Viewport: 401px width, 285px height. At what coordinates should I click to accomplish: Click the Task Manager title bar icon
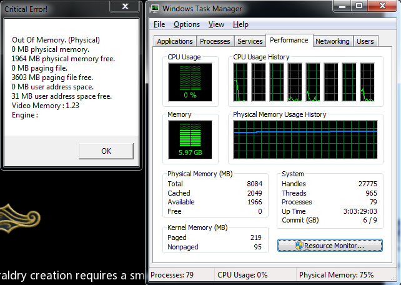point(154,9)
